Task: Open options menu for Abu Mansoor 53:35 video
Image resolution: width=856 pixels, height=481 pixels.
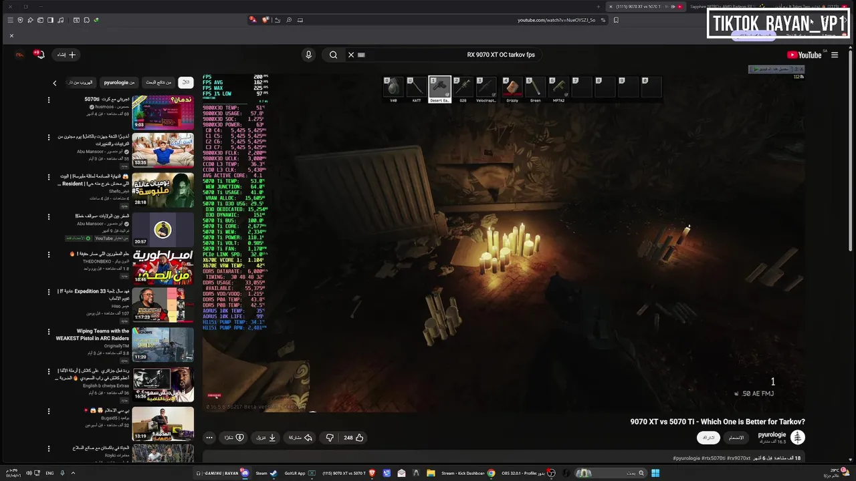Action: [48, 137]
